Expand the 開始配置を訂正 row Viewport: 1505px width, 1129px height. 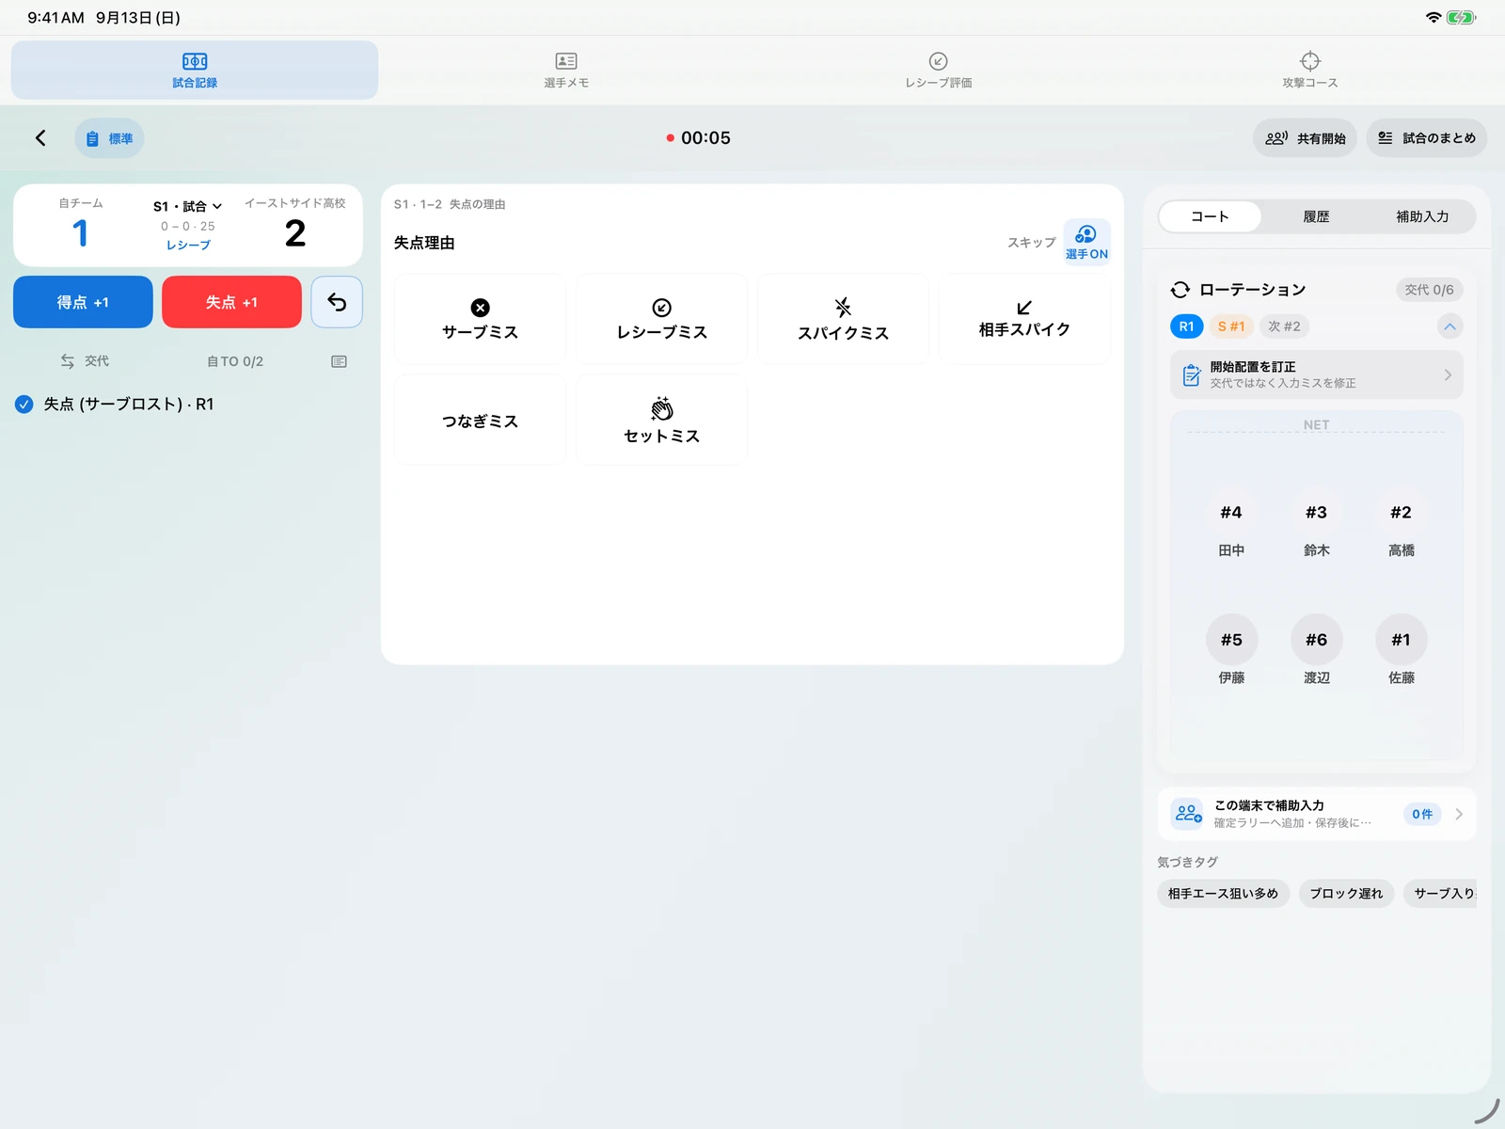(1316, 374)
